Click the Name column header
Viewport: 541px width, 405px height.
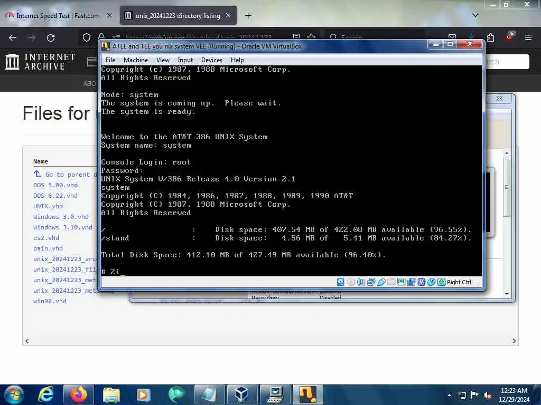[40, 161]
